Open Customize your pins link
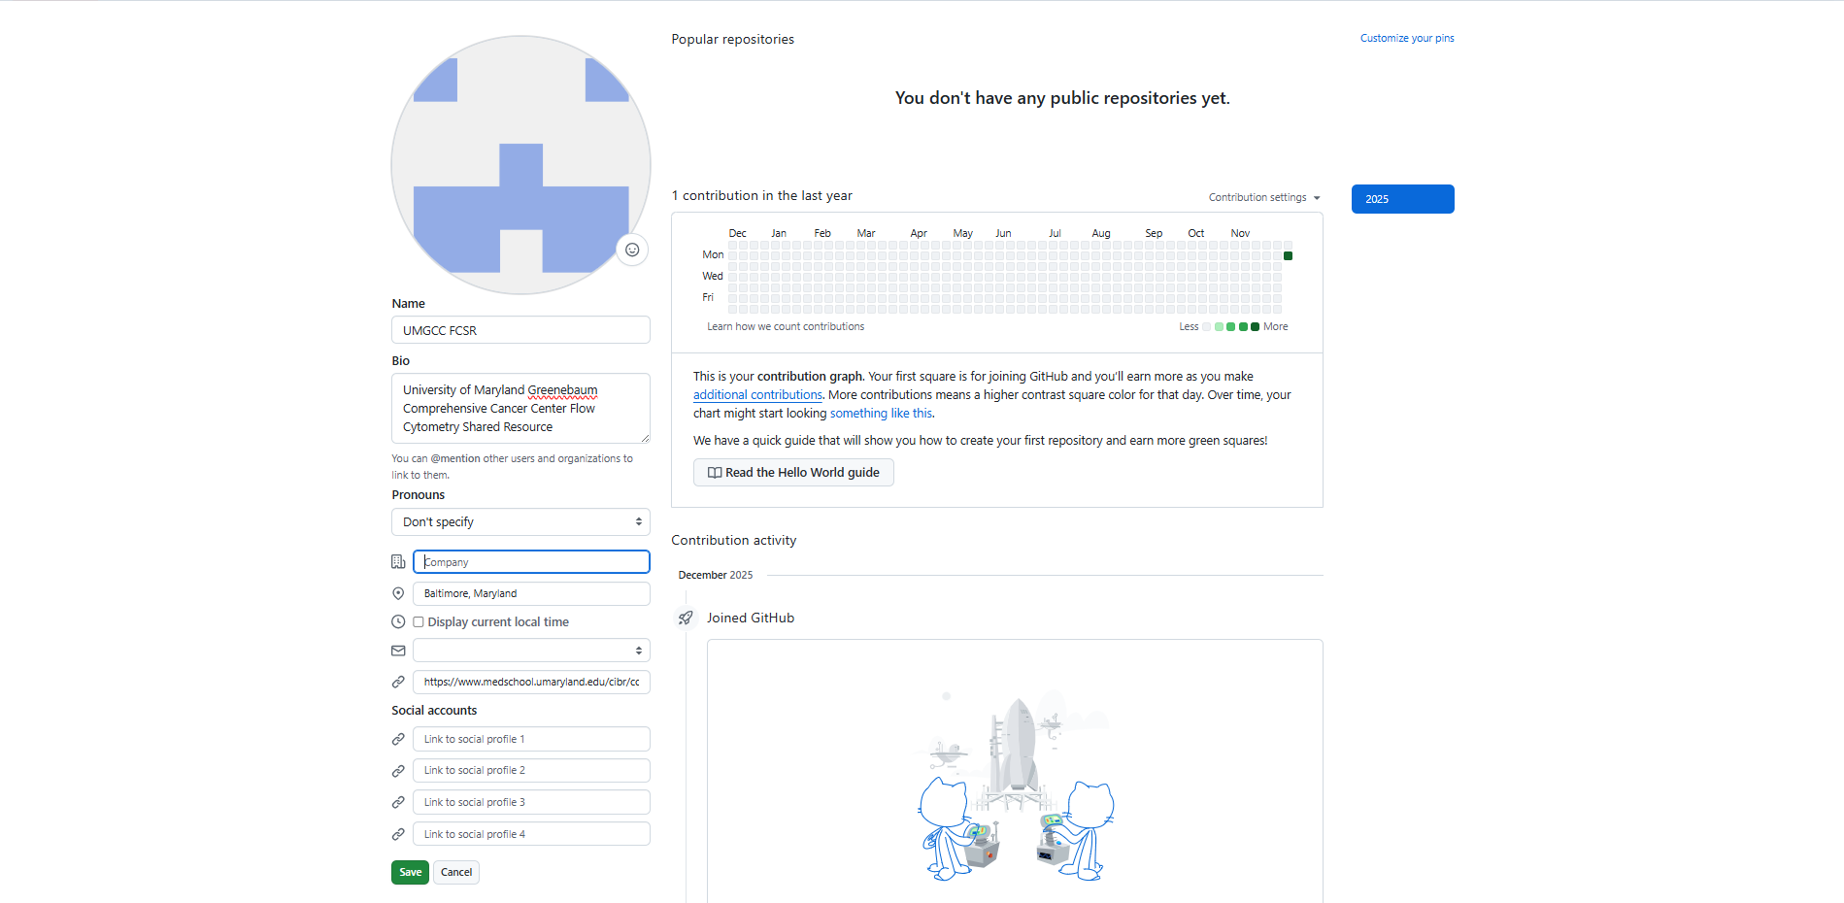 click(x=1406, y=39)
